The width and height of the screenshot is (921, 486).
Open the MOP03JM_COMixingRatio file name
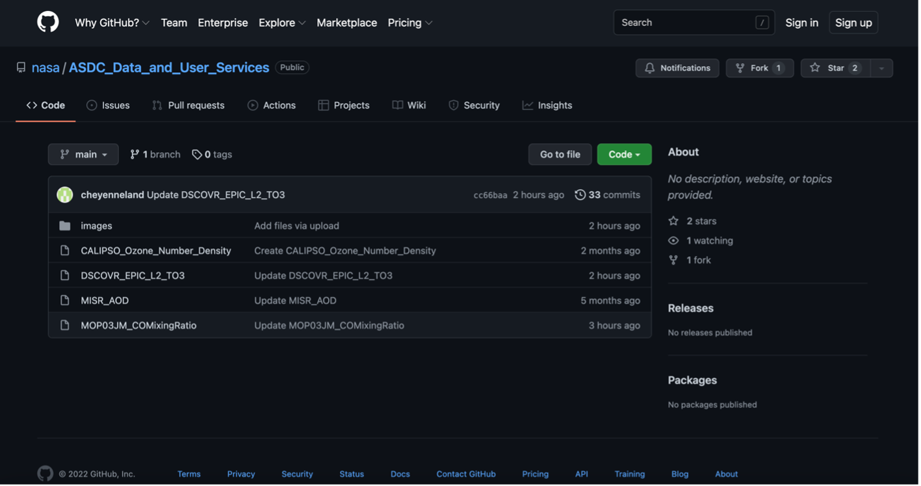(138, 325)
